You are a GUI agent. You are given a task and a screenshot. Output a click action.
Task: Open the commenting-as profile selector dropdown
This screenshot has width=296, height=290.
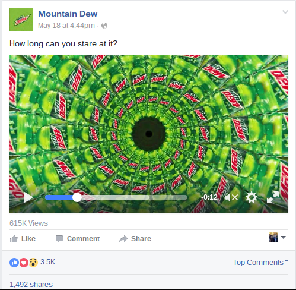(277, 237)
